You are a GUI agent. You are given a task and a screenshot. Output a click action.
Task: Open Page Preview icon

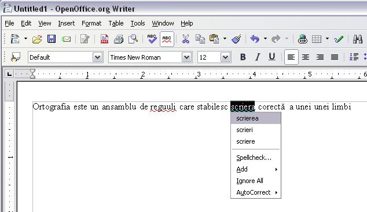click(133, 39)
